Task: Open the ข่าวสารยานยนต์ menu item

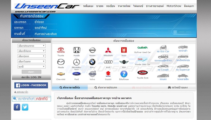Action: 155,6
